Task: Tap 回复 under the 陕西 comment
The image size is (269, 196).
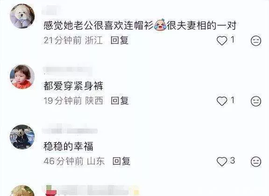Action: [x=120, y=101]
